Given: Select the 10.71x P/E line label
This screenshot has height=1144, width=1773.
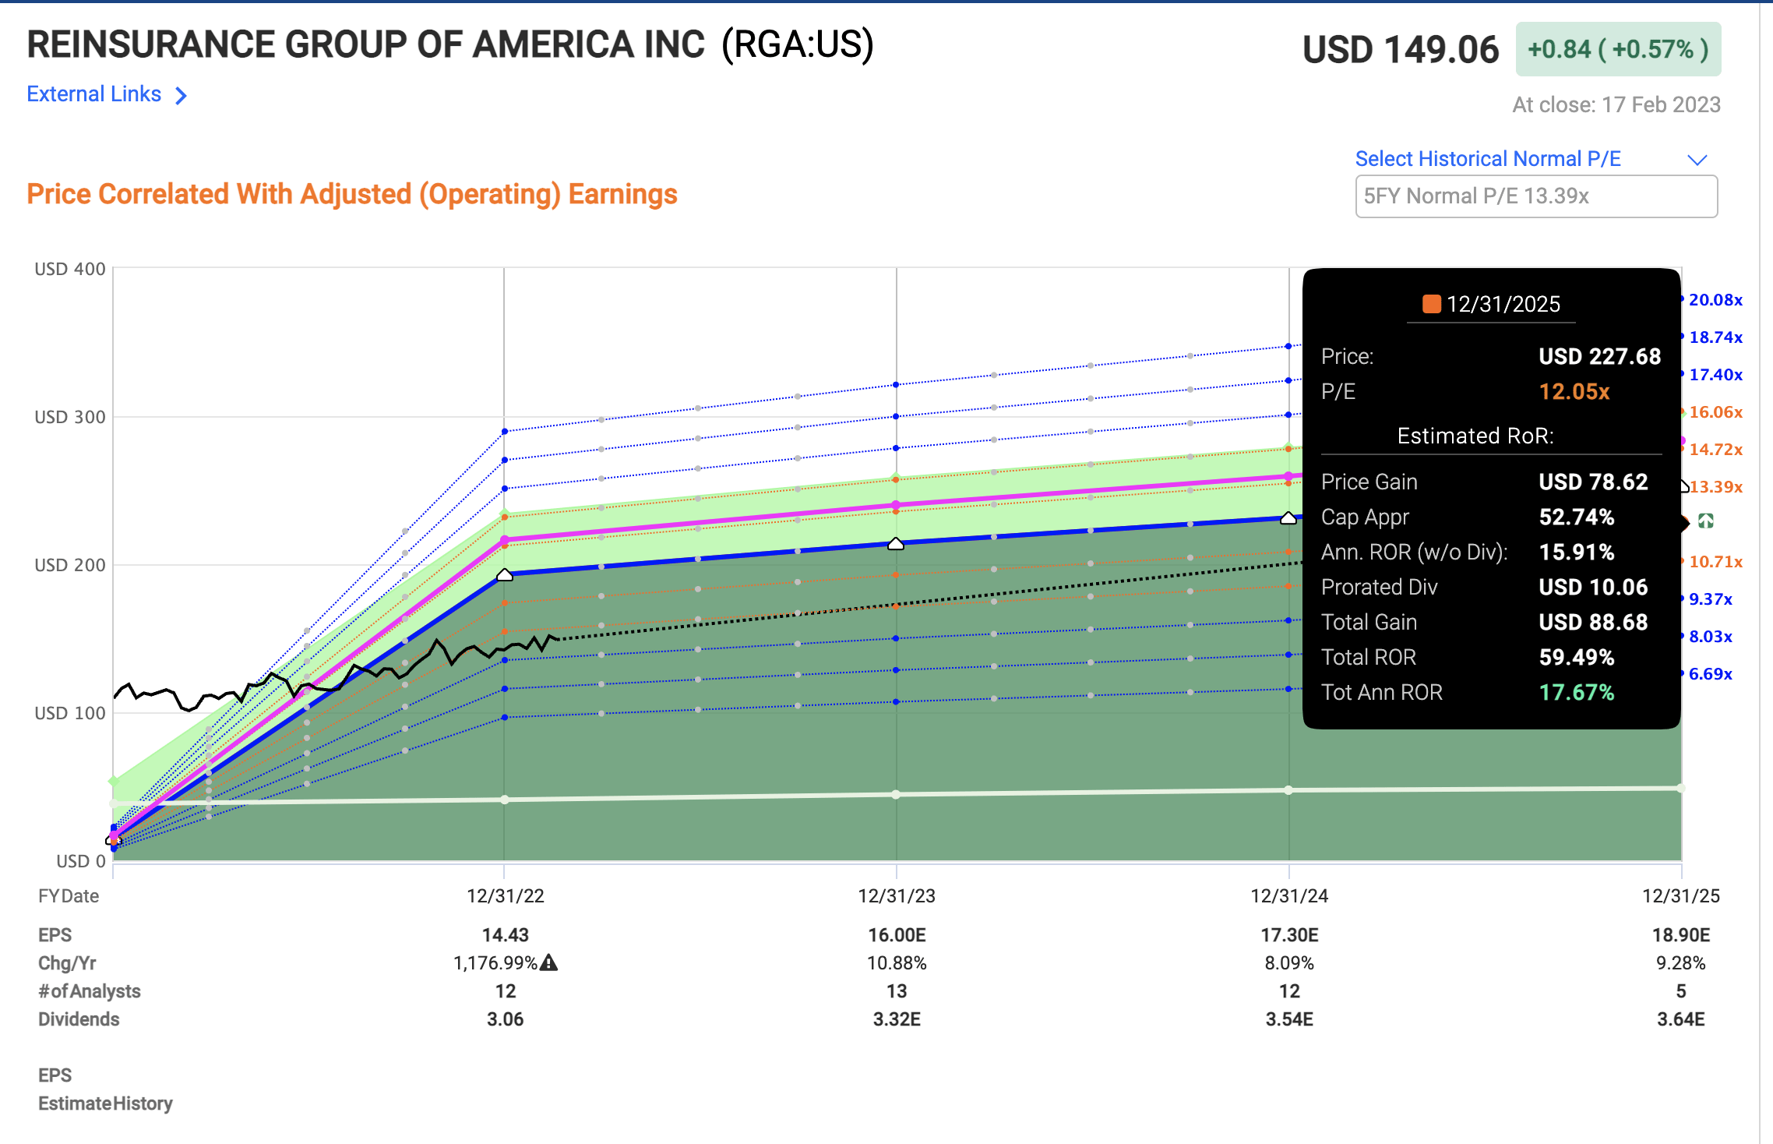Looking at the screenshot, I should click(x=1715, y=562).
